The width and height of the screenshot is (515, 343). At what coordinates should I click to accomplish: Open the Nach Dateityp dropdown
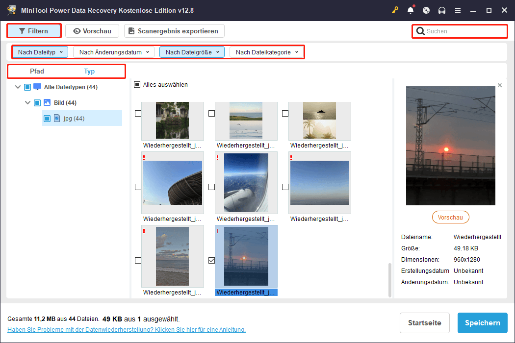[x=40, y=51]
